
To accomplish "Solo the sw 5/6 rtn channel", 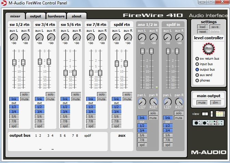I will tap(76, 94).
